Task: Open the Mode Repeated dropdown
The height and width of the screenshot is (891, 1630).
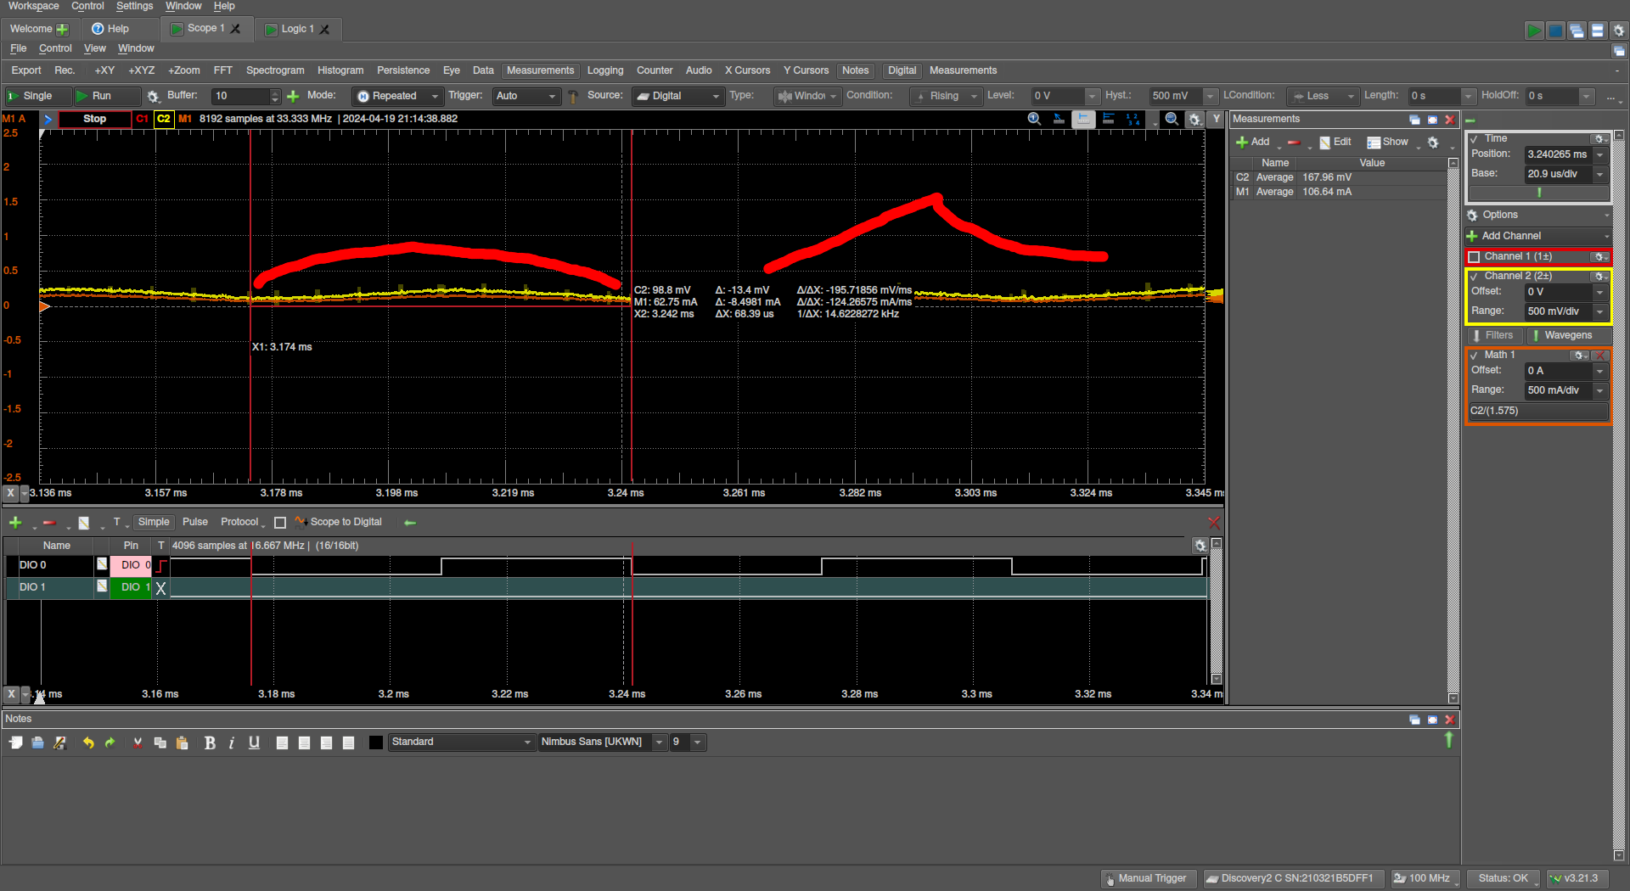Action: point(397,96)
